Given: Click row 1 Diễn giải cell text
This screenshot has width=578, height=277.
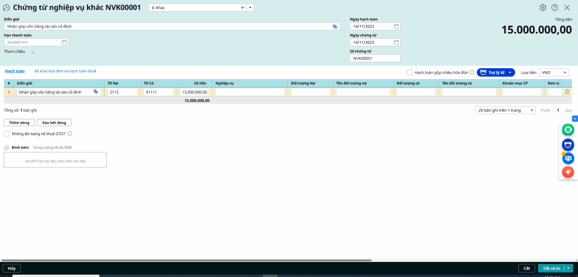Looking at the screenshot, I should (50, 92).
